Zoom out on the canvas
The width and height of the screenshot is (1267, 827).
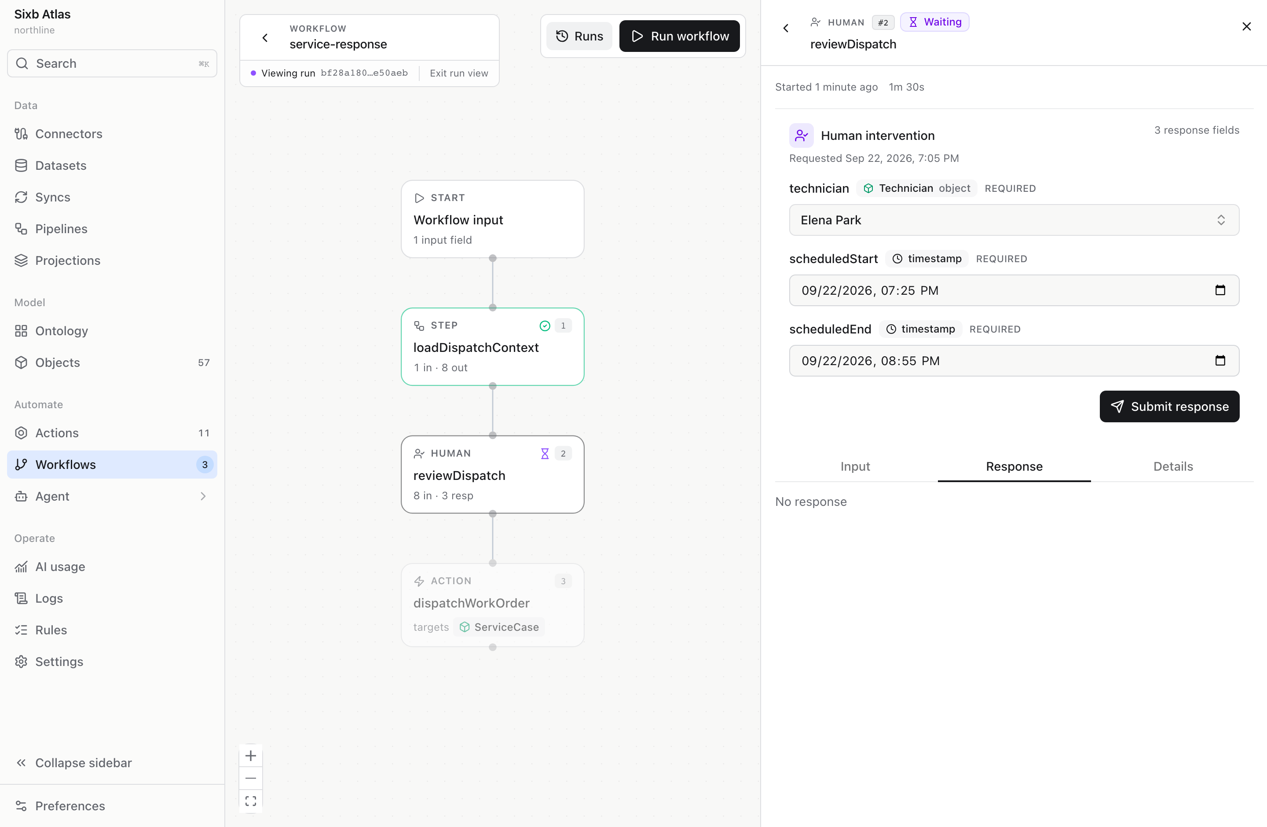[x=251, y=778]
